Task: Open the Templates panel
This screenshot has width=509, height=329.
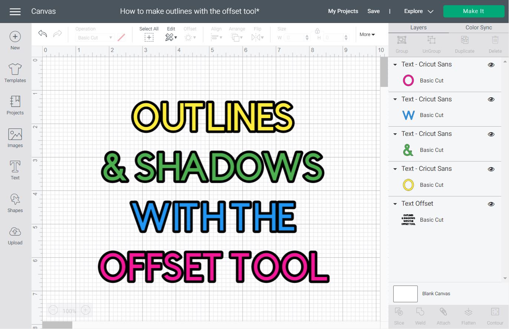Action: tap(15, 73)
